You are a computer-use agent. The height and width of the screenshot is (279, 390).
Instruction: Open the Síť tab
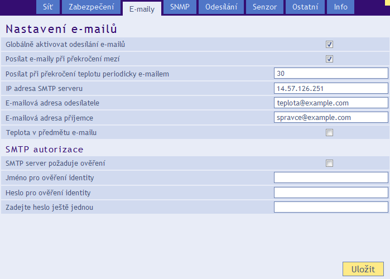tap(48, 7)
